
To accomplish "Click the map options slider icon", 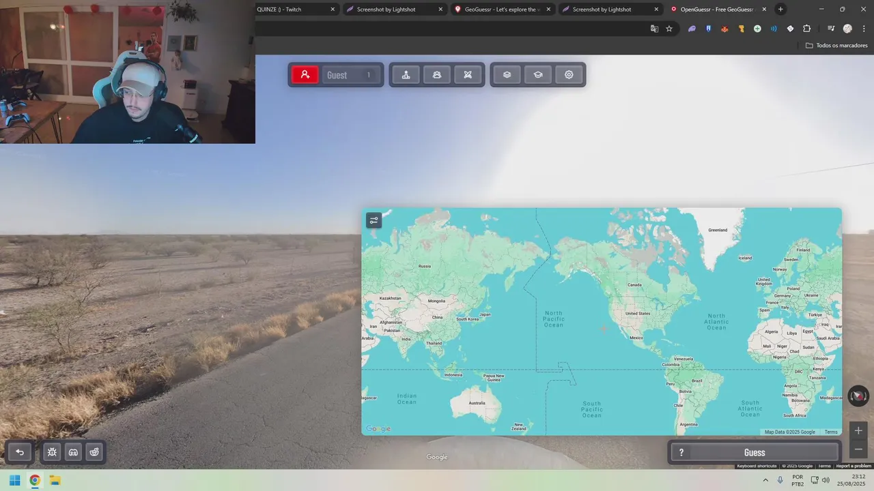I will (x=373, y=220).
